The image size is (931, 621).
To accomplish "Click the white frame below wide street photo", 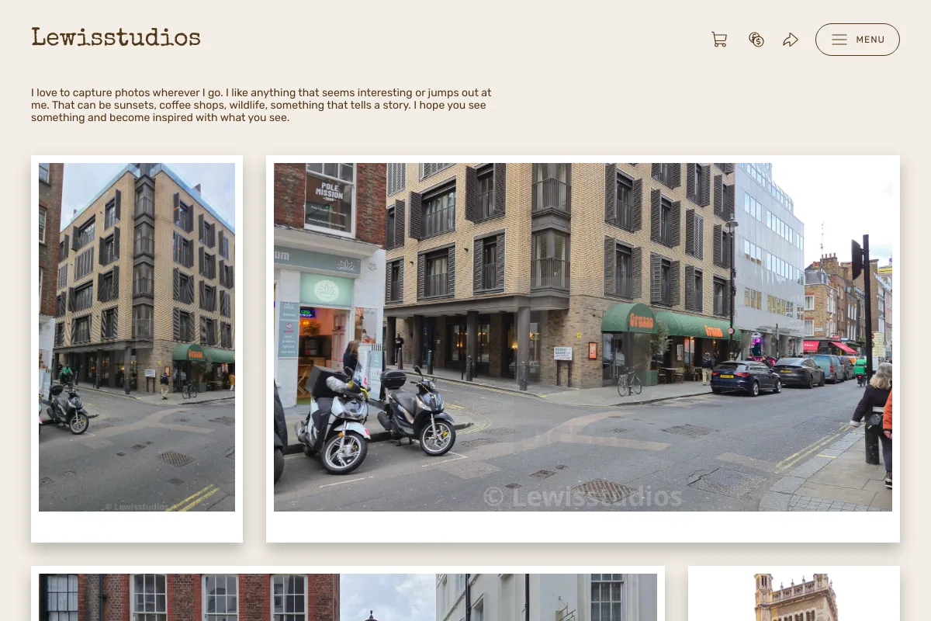I will [583, 527].
